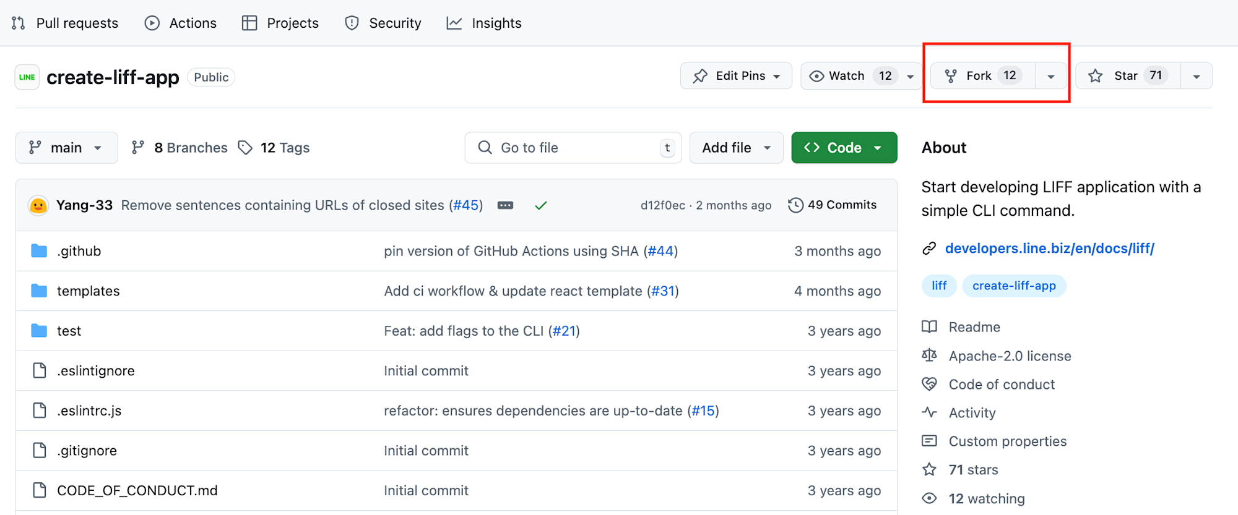1238x515 pixels.
Task: Open the Pull requests tab
Action: click(x=65, y=23)
